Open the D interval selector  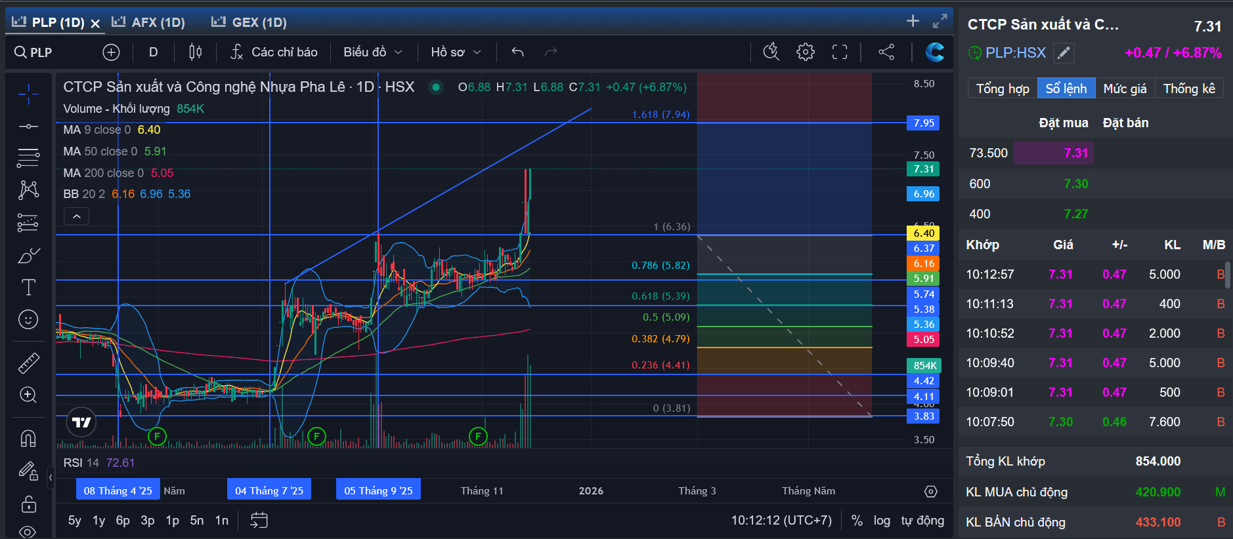coord(154,52)
